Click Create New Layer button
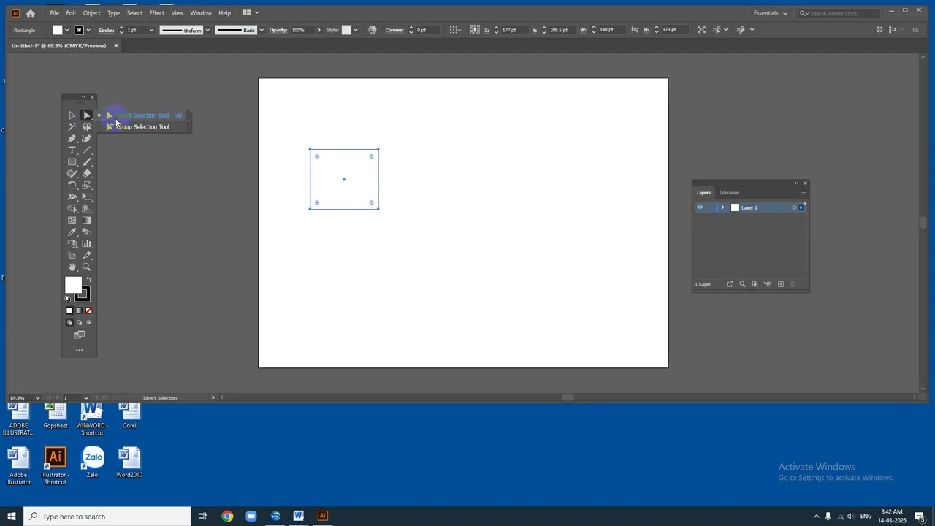This screenshot has width=935, height=526. point(780,284)
